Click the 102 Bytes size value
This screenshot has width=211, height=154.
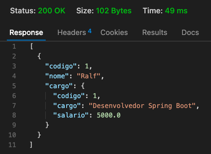[114, 11]
